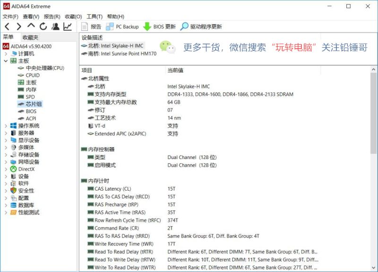Launch PC Backup from the toolbar
378x272 pixels.
coord(122,26)
